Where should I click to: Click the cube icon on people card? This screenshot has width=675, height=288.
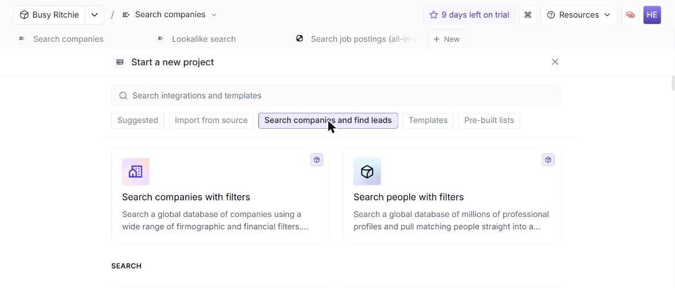coord(367,172)
